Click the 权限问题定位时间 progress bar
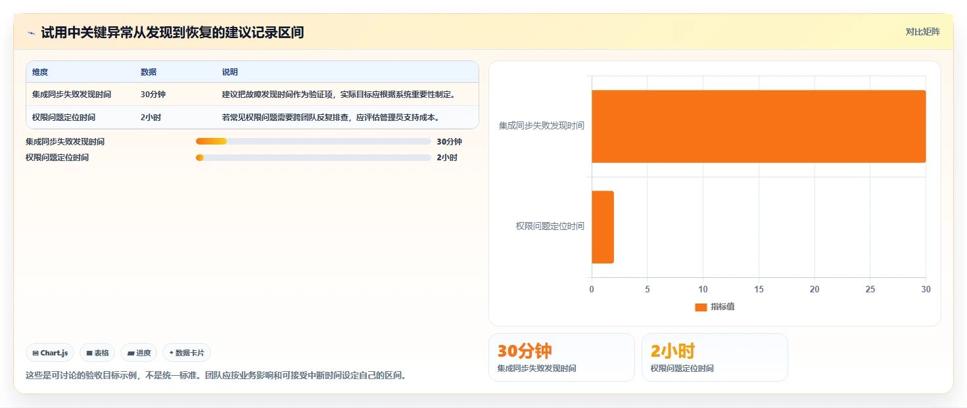The width and height of the screenshot is (967, 408). pos(314,158)
